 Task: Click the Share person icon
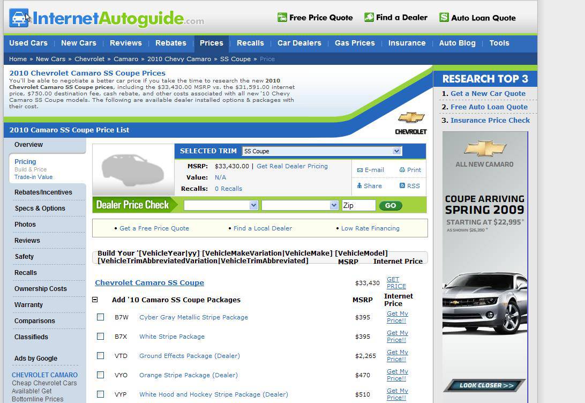click(359, 185)
